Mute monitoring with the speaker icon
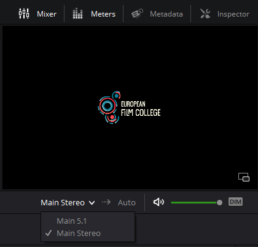The height and width of the screenshot is (247, 258). click(158, 202)
